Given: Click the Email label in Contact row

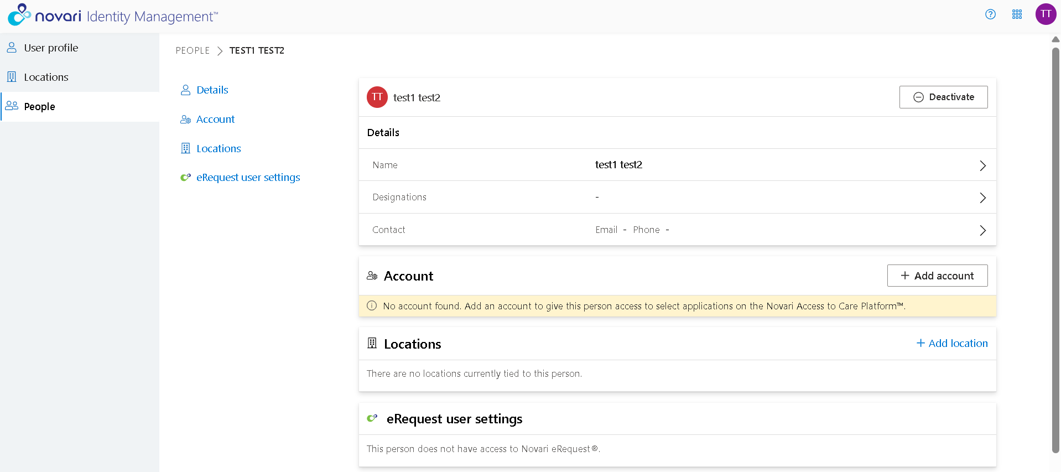Looking at the screenshot, I should [606, 230].
